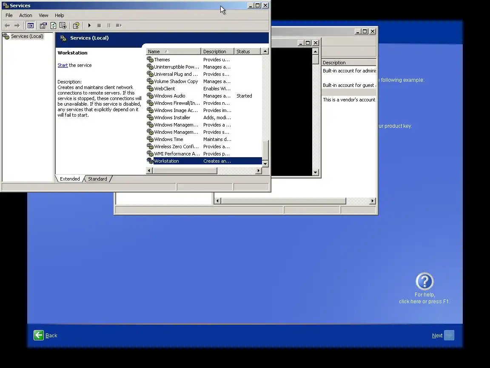Click the services list scroll-right arrow
Viewport: 490px width, 368px height.
pyautogui.click(x=259, y=170)
